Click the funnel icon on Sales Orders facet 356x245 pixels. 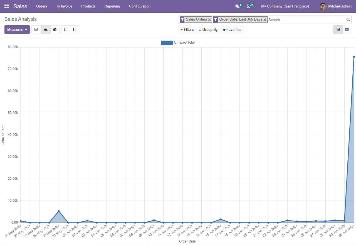pyautogui.click(x=182, y=19)
